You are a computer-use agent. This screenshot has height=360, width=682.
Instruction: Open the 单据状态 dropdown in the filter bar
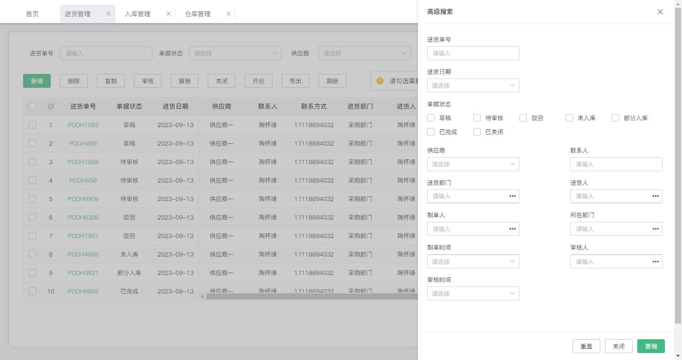pos(235,53)
